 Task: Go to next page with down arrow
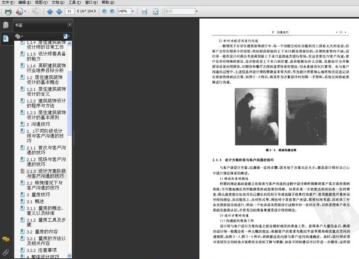[x=59, y=11]
